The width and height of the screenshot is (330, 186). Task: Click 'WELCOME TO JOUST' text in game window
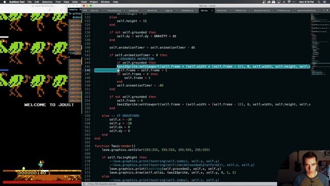point(49,105)
